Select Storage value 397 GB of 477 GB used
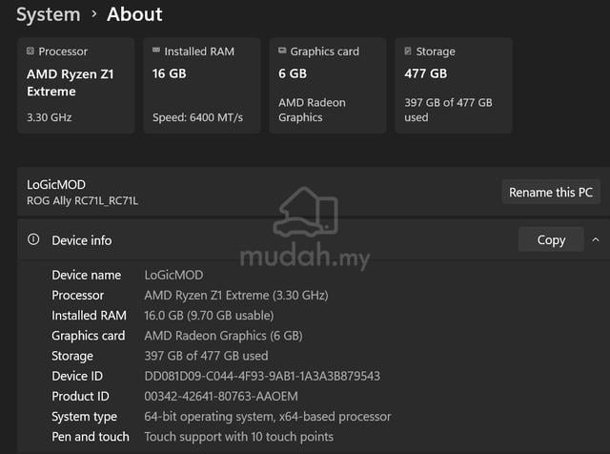Screen dimensions: 610x454 pyautogui.click(x=206, y=356)
